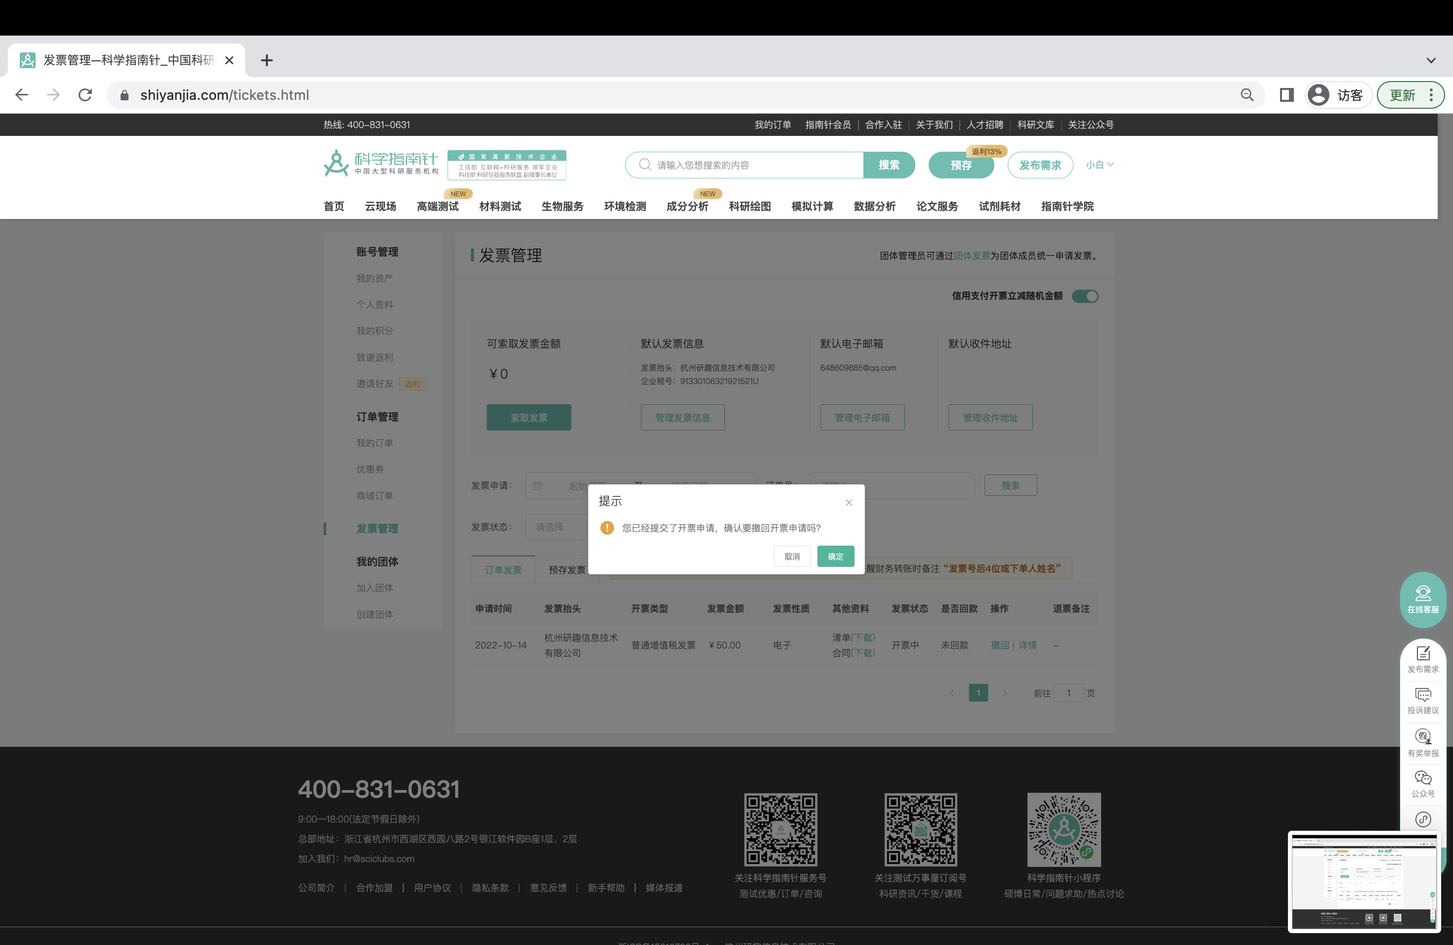Confirm withdrawal by clicking 确定

click(836, 556)
